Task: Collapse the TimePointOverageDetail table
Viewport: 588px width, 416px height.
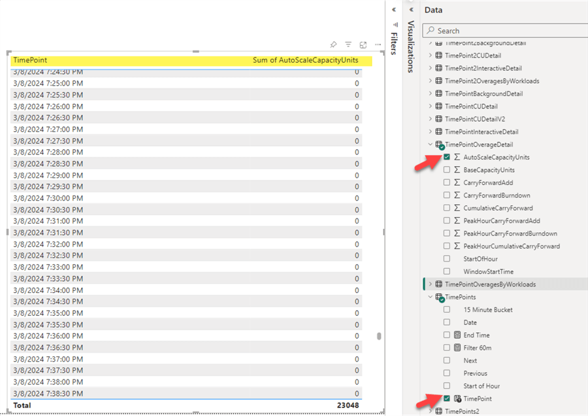Action: (x=430, y=144)
